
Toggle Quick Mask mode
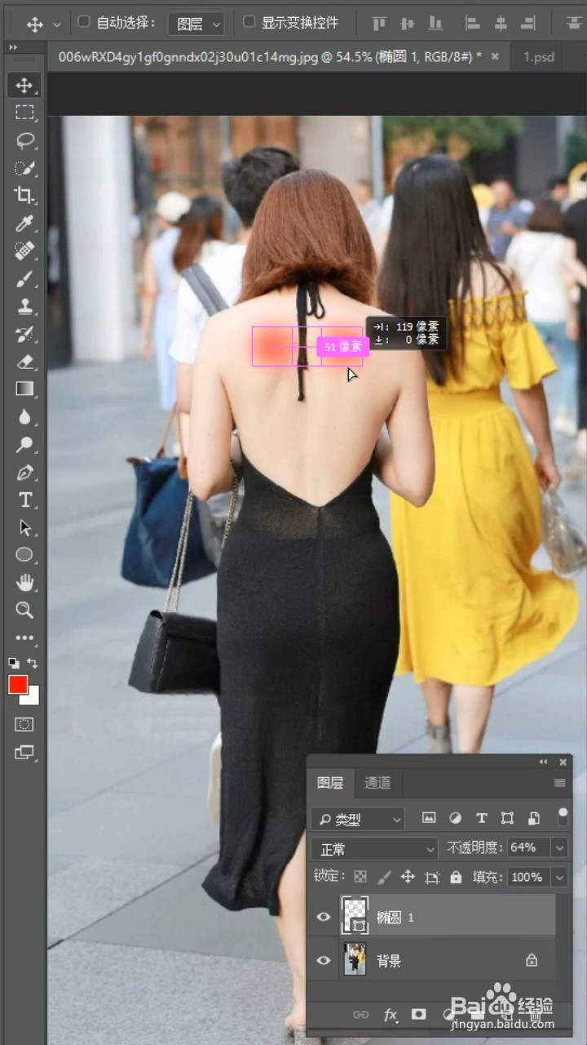(24, 724)
